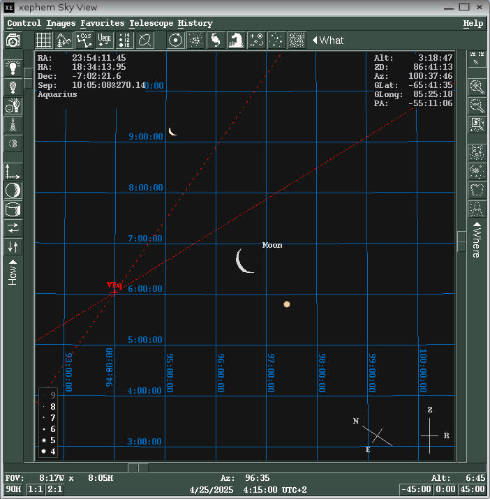
Task: Toggle the left-right flip arrows icon
Action: (13, 228)
